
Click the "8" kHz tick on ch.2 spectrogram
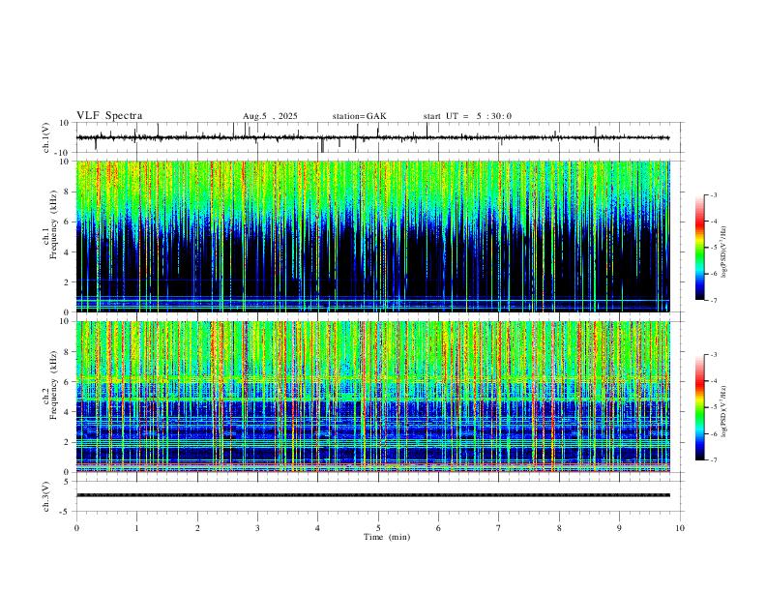coord(68,352)
